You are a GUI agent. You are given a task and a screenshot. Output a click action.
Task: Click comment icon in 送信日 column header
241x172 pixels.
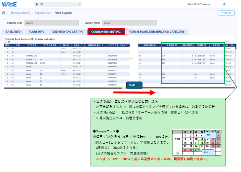(x=205, y=45)
